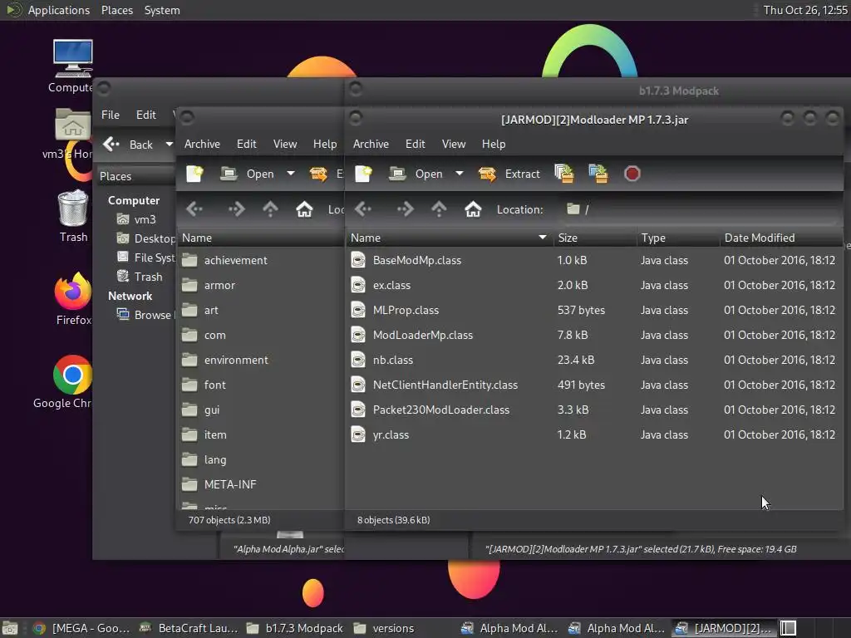Go forward in Alpha Mod archive navigation
This screenshot has height=638, width=851.
pos(236,209)
